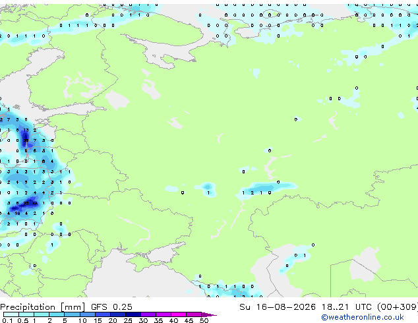Click the '(00+309)' forecast offset label

click(398, 307)
